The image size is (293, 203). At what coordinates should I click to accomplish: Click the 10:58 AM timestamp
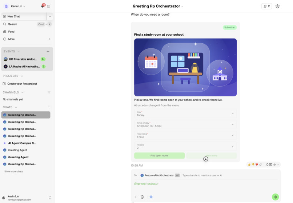coord(137,166)
